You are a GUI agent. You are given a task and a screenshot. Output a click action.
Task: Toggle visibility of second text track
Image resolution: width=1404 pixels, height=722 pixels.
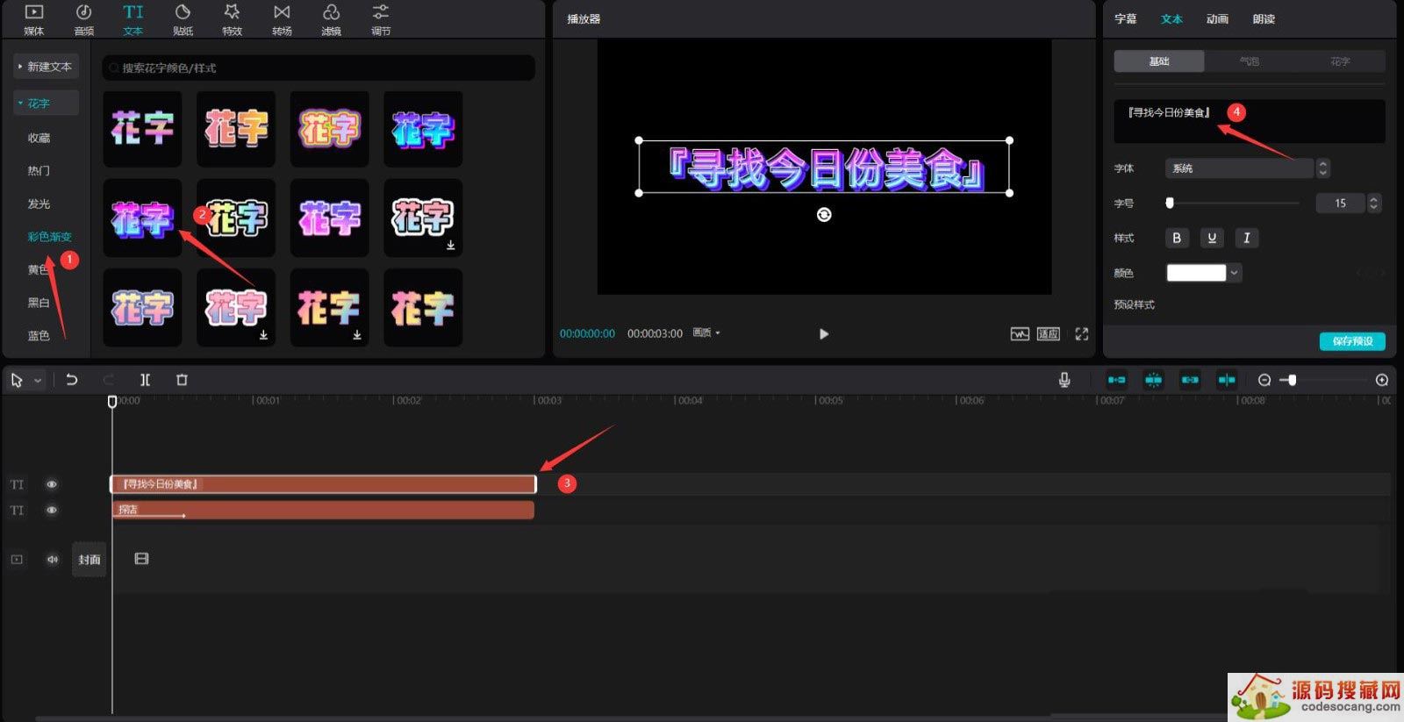(x=52, y=510)
